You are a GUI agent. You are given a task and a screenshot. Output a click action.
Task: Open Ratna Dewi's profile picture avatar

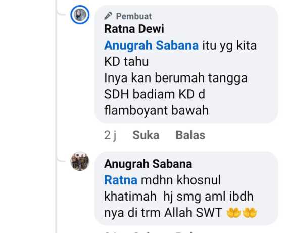tap(80, 15)
